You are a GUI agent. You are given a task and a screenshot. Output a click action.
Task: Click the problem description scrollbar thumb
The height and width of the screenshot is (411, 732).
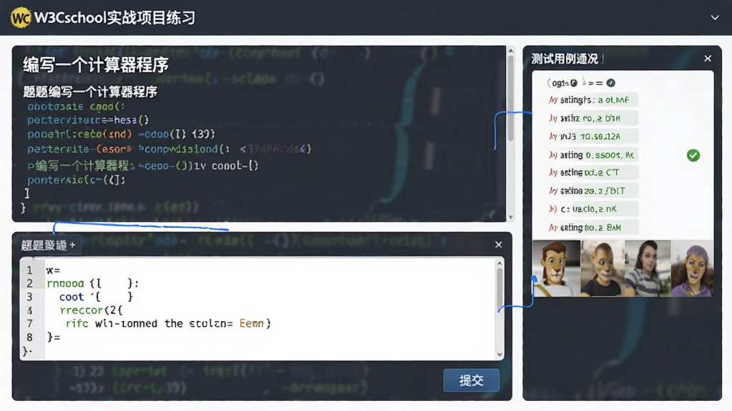click(x=510, y=98)
